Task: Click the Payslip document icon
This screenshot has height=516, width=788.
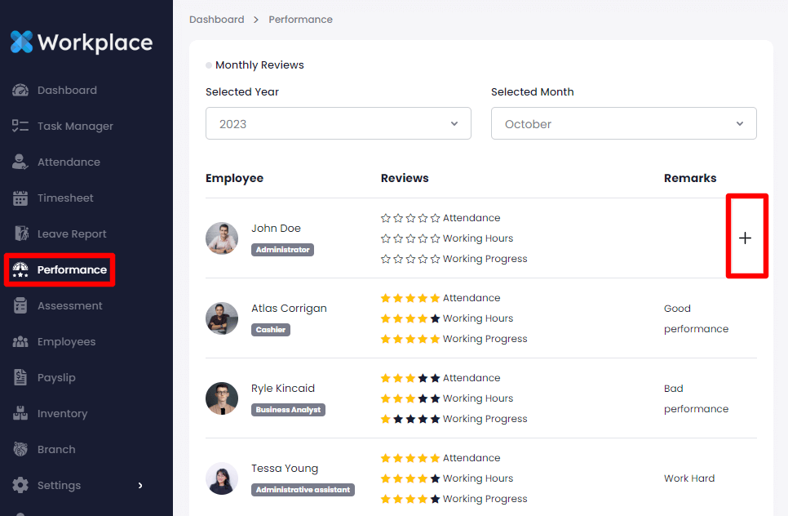Action: [21, 378]
